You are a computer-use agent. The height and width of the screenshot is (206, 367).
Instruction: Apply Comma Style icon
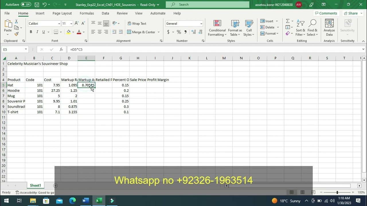tap(186, 32)
